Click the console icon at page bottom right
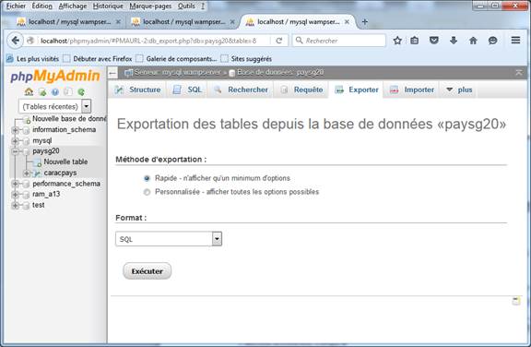Screen dimensions: 531x347 [515, 301]
